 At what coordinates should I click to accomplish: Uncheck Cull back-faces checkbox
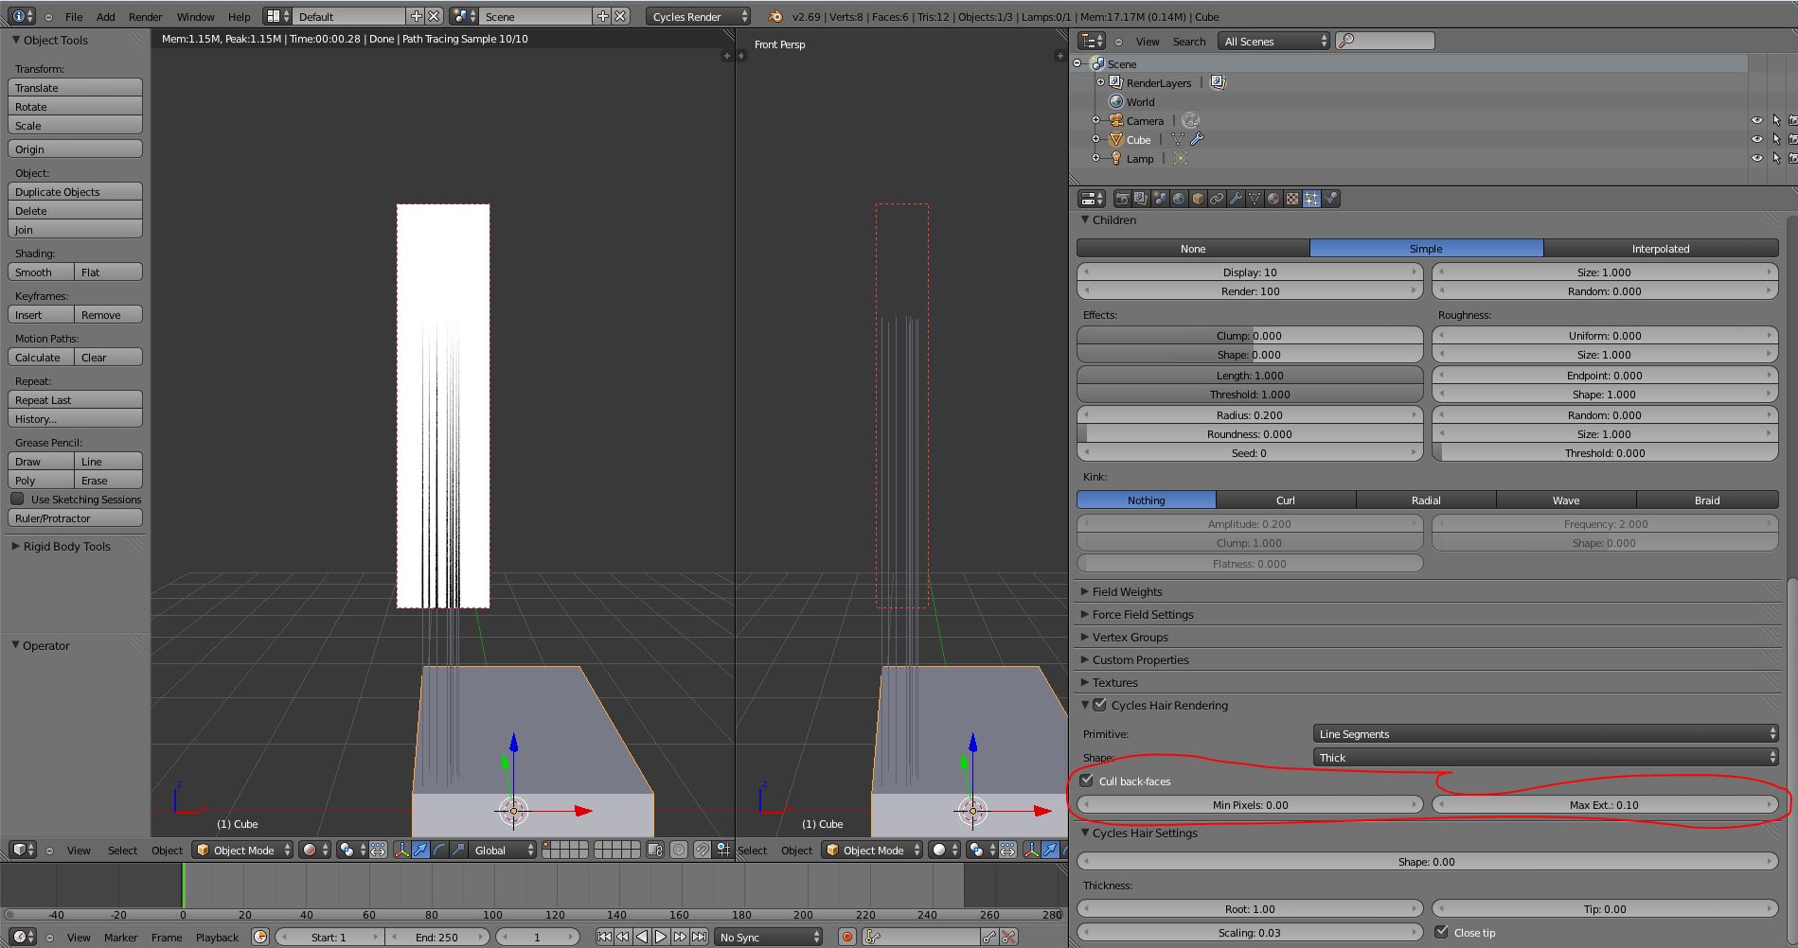point(1087,781)
